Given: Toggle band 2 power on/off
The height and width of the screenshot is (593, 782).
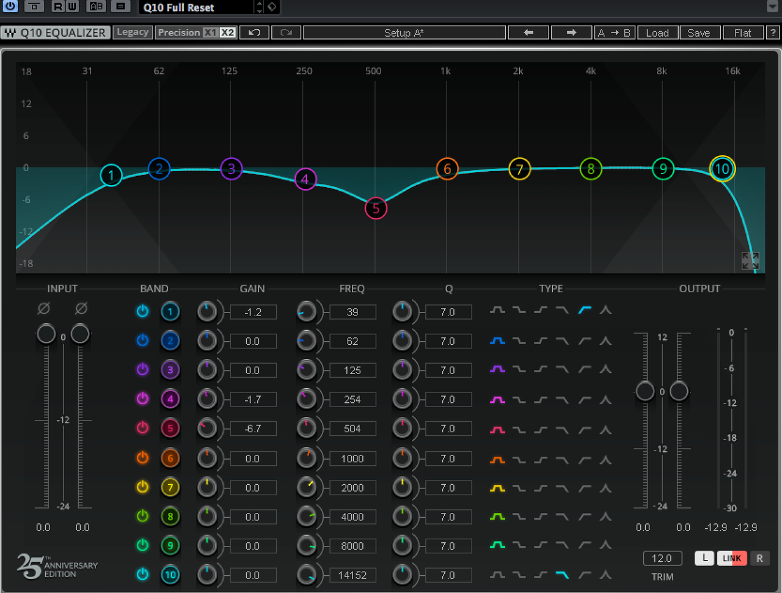Looking at the screenshot, I should coord(142,340).
